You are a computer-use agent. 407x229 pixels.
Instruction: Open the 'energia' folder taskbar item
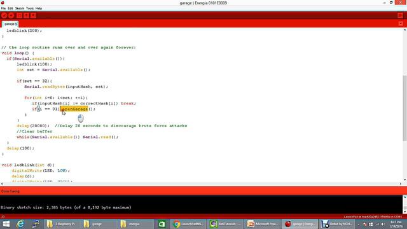(x=135, y=224)
